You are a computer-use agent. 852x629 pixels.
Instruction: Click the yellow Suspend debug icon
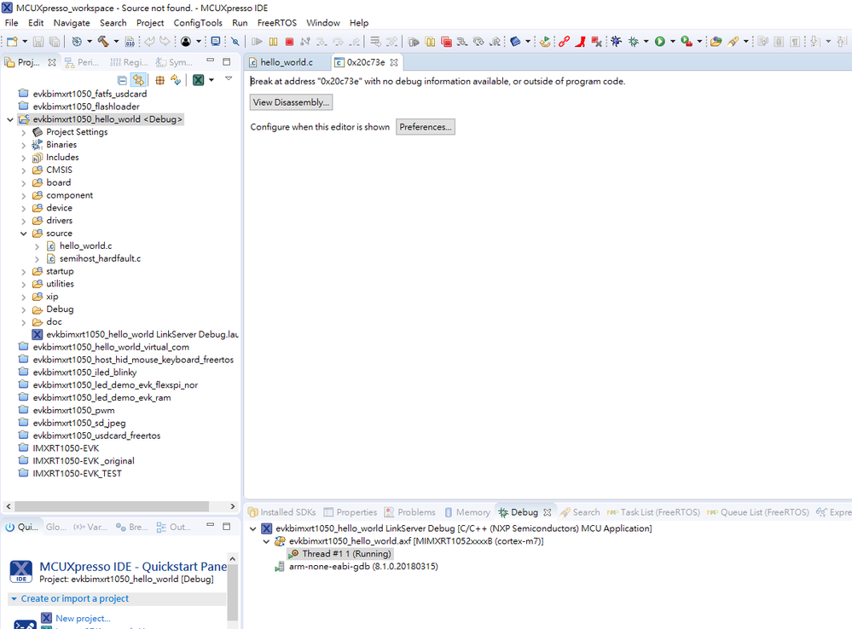273,41
